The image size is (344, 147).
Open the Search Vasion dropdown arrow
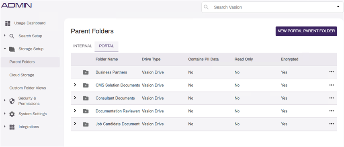338,7
